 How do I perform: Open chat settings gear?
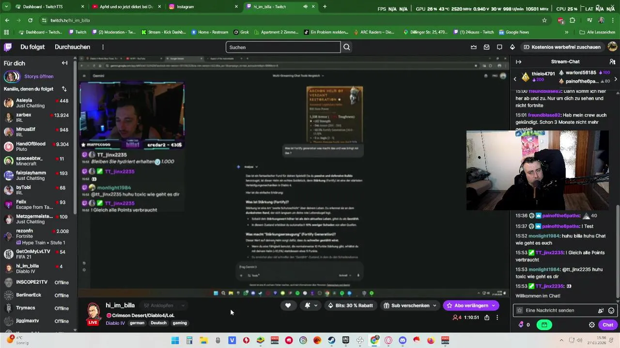click(x=592, y=325)
